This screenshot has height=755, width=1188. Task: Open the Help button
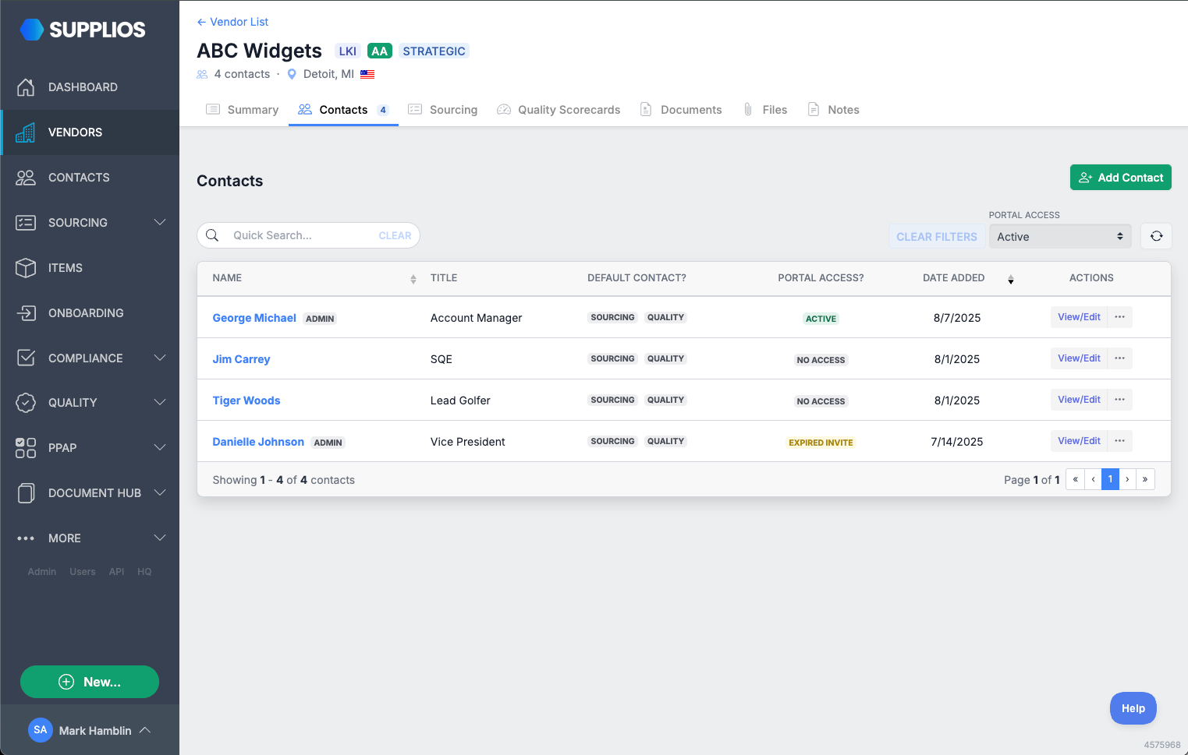coord(1133,708)
